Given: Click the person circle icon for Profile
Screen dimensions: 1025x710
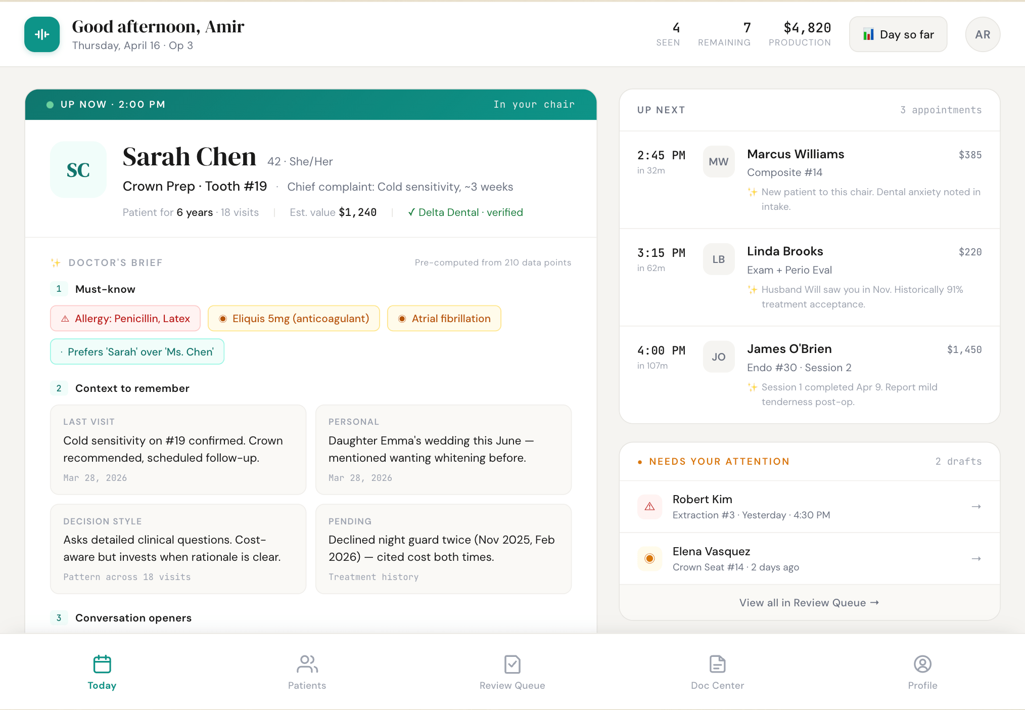Looking at the screenshot, I should pyautogui.click(x=923, y=664).
